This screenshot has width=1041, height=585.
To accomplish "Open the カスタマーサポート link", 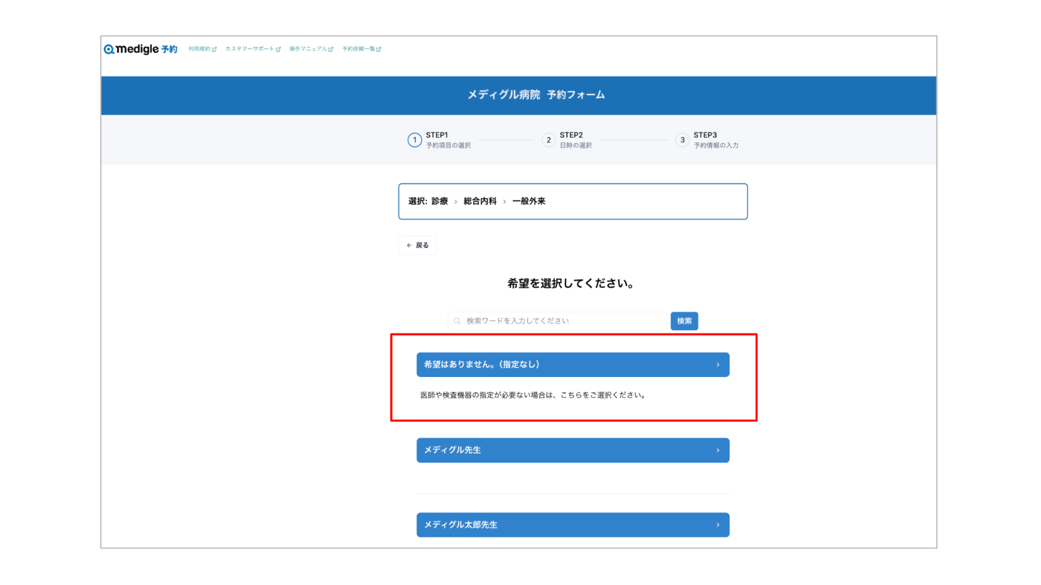I will [249, 49].
